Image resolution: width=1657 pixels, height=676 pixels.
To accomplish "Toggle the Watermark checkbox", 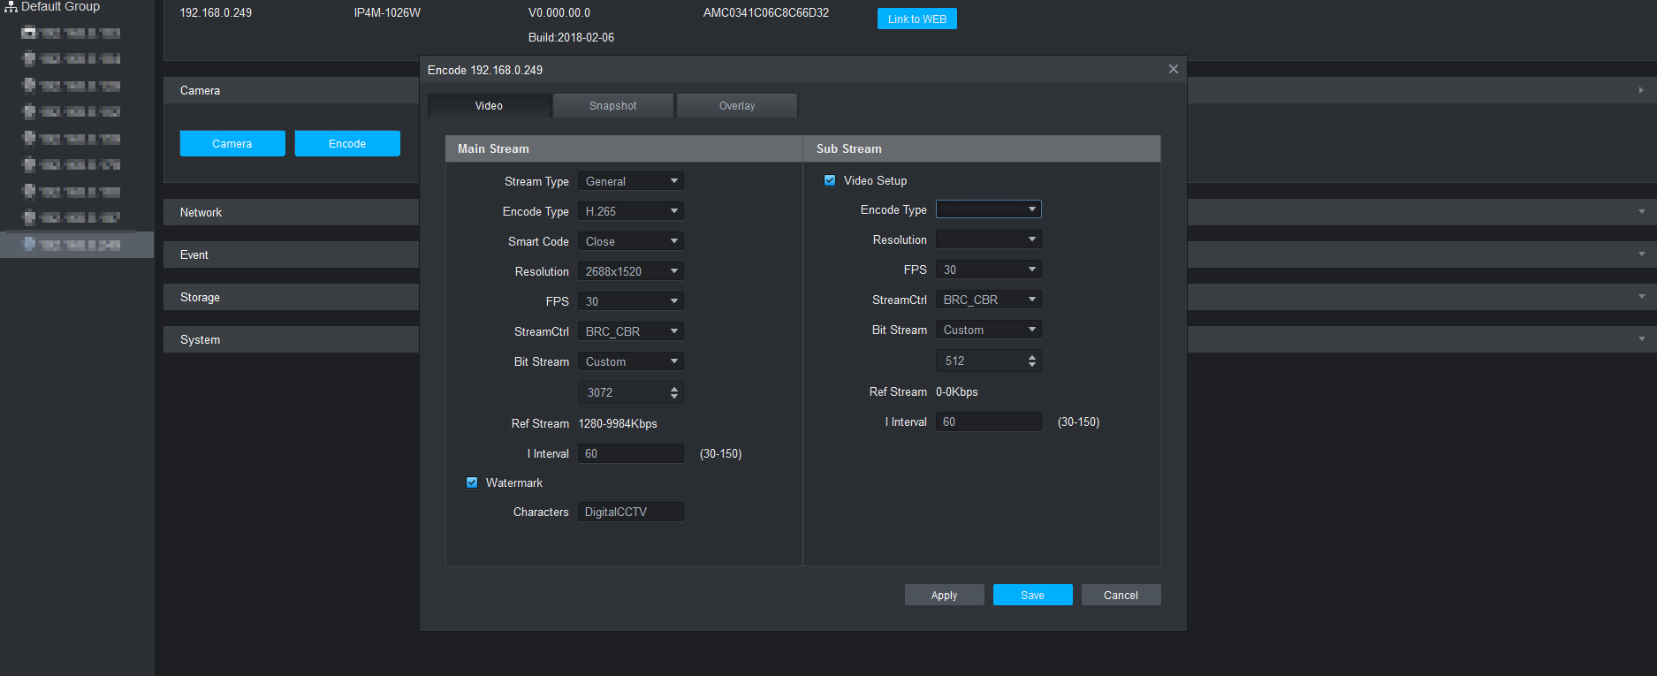I will click(x=472, y=482).
